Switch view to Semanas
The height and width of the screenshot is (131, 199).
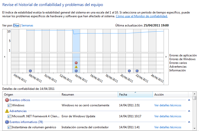[27, 25]
